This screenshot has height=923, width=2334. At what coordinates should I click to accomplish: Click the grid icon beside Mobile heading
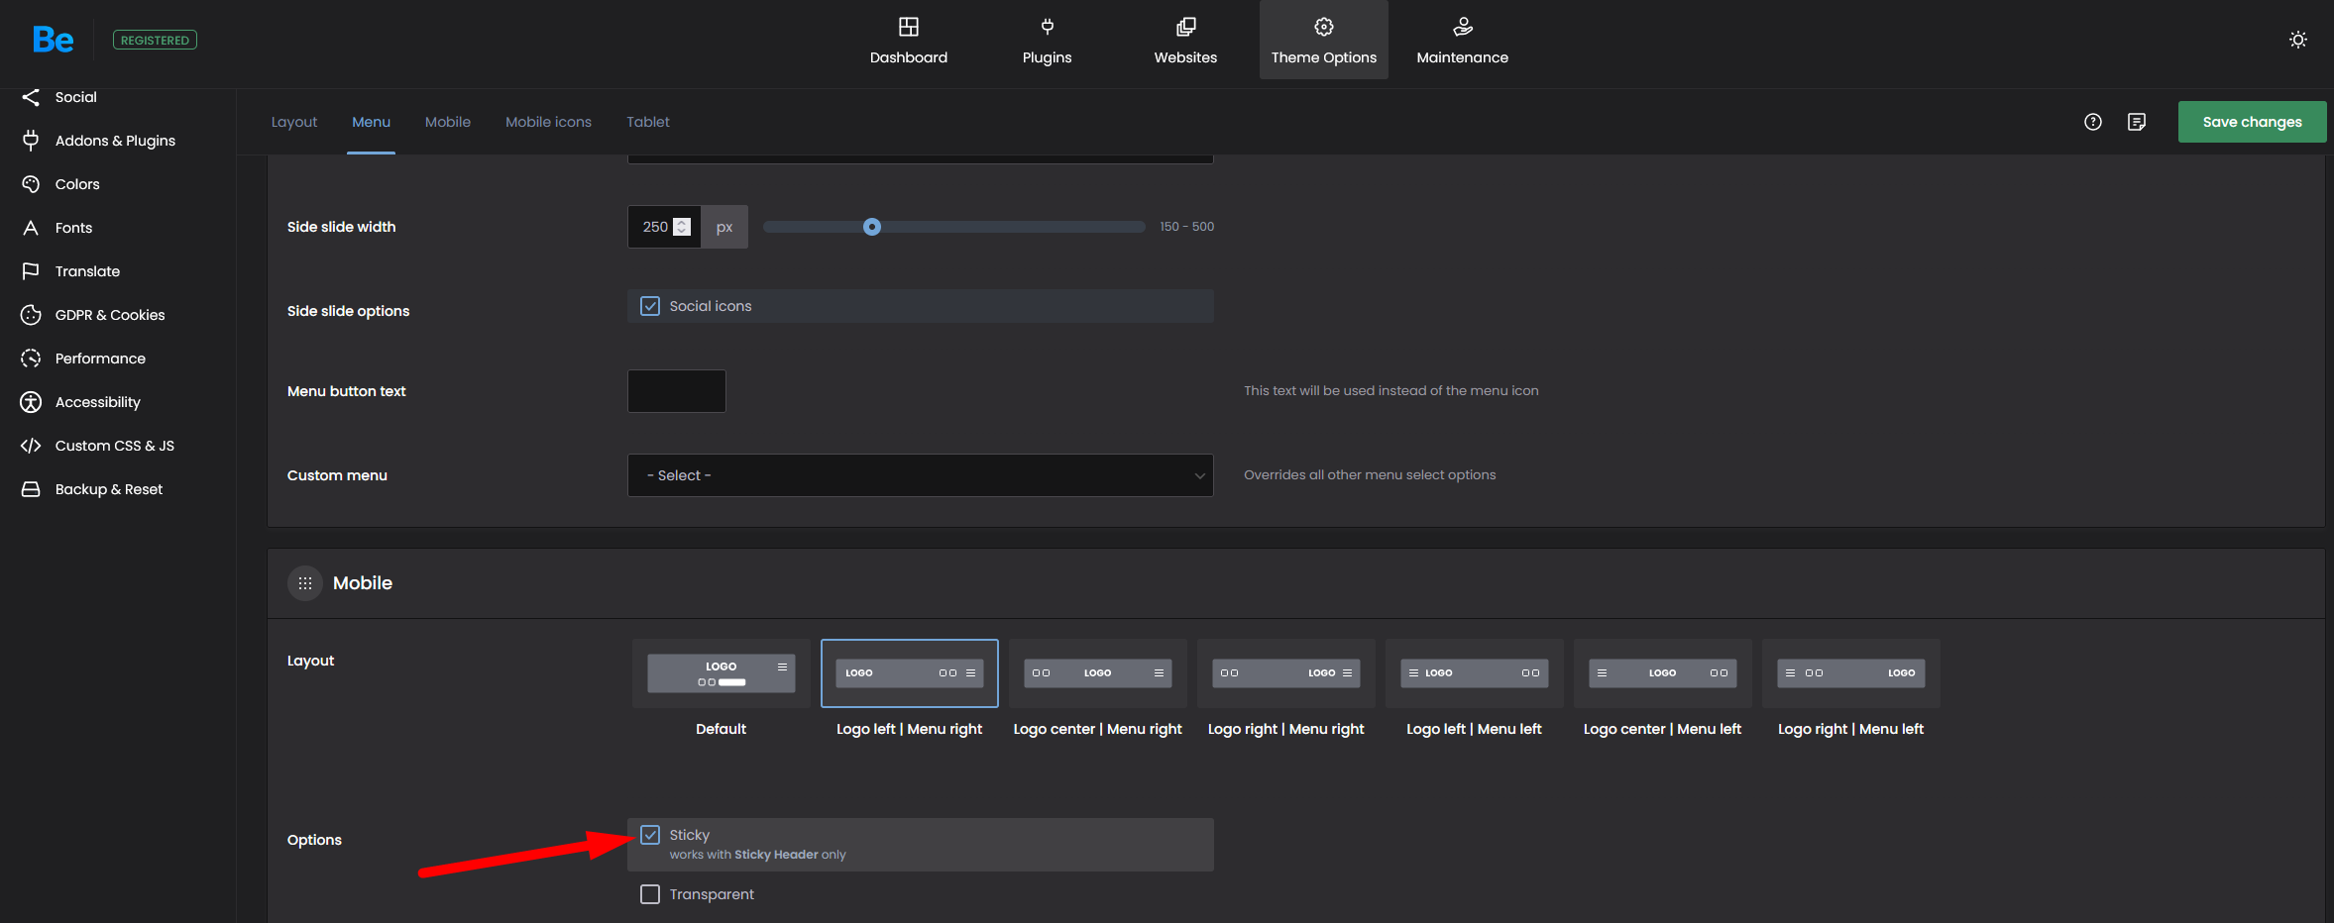(x=305, y=583)
